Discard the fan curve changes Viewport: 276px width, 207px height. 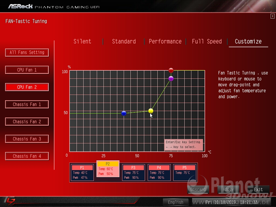(198, 189)
